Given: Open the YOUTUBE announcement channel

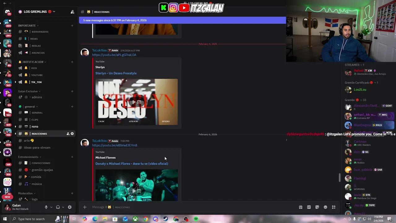Looking at the screenshot, I should pos(37,75).
